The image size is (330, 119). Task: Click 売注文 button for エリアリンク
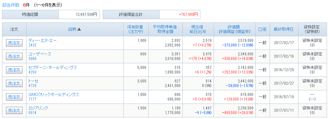[x=14, y=110]
